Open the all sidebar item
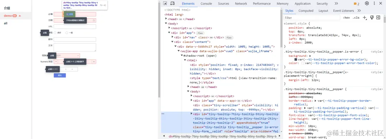Image resolution: width=386 pixels, height=139 pixels. tap(5, 23)
